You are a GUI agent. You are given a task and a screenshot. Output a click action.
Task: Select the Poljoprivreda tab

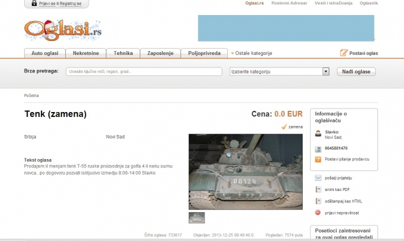204,53
